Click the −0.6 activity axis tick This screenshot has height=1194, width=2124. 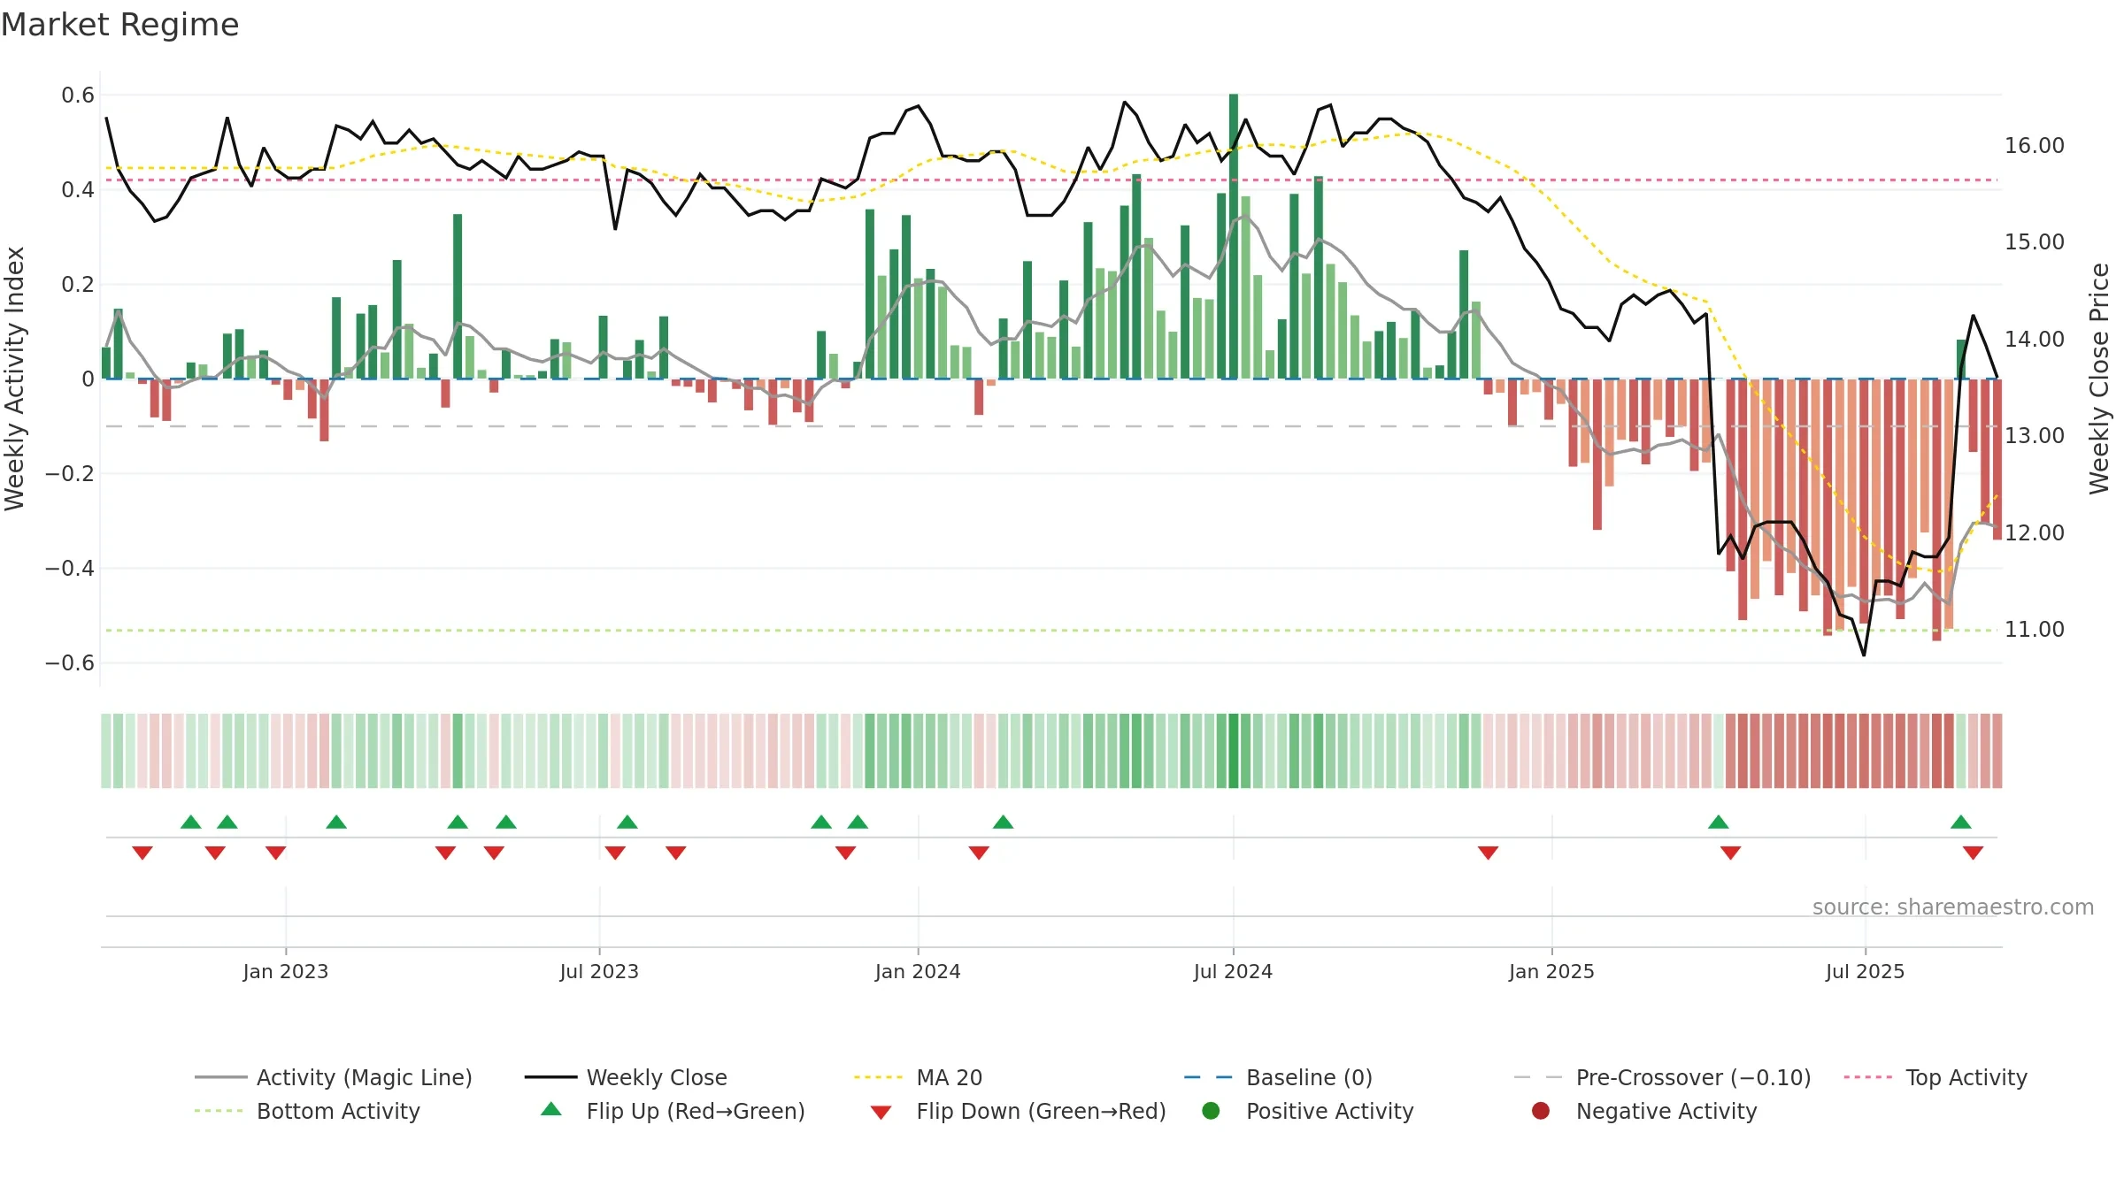pyautogui.click(x=70, y=663)
